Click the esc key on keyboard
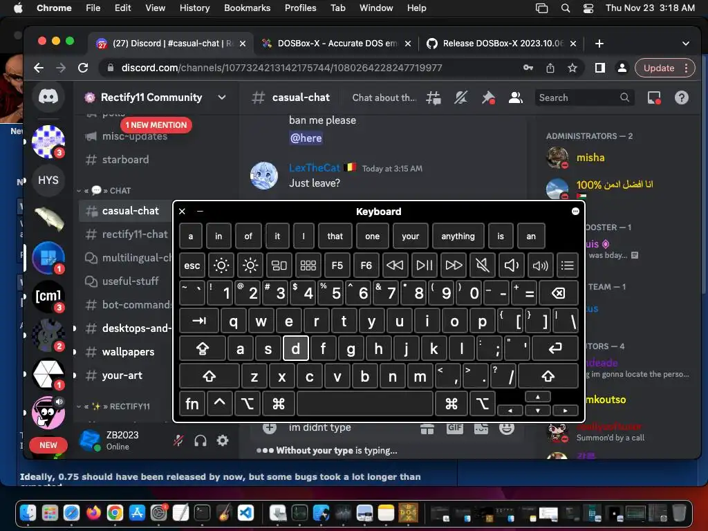This screenshot has height=531, width=708. coord(192,265)
